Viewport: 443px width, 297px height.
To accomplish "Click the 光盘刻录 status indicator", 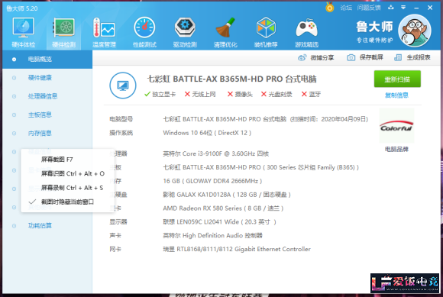I will click(x=276, y=95).
